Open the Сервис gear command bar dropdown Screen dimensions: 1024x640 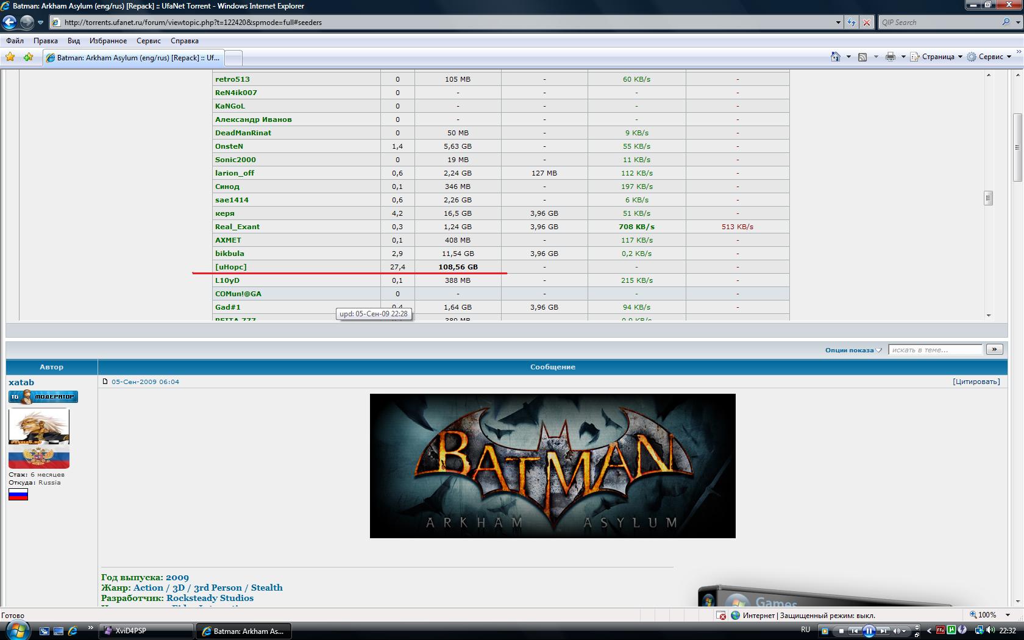point(989,57)
